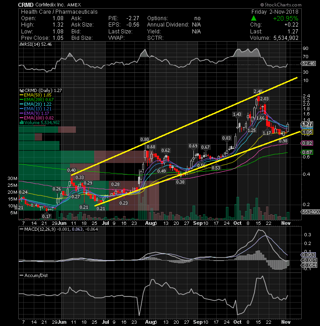Select the EMA(20) 1.22 legend entry
The image size is (320, 326).
click(x=36, y=104)
